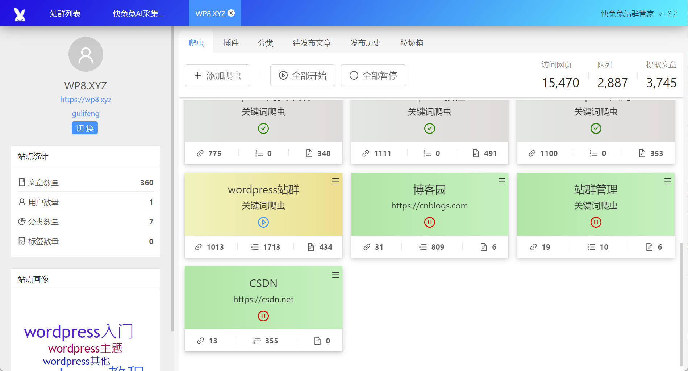
Task: Click wordpress其他 in the word cloud
Action: [76, 361]
